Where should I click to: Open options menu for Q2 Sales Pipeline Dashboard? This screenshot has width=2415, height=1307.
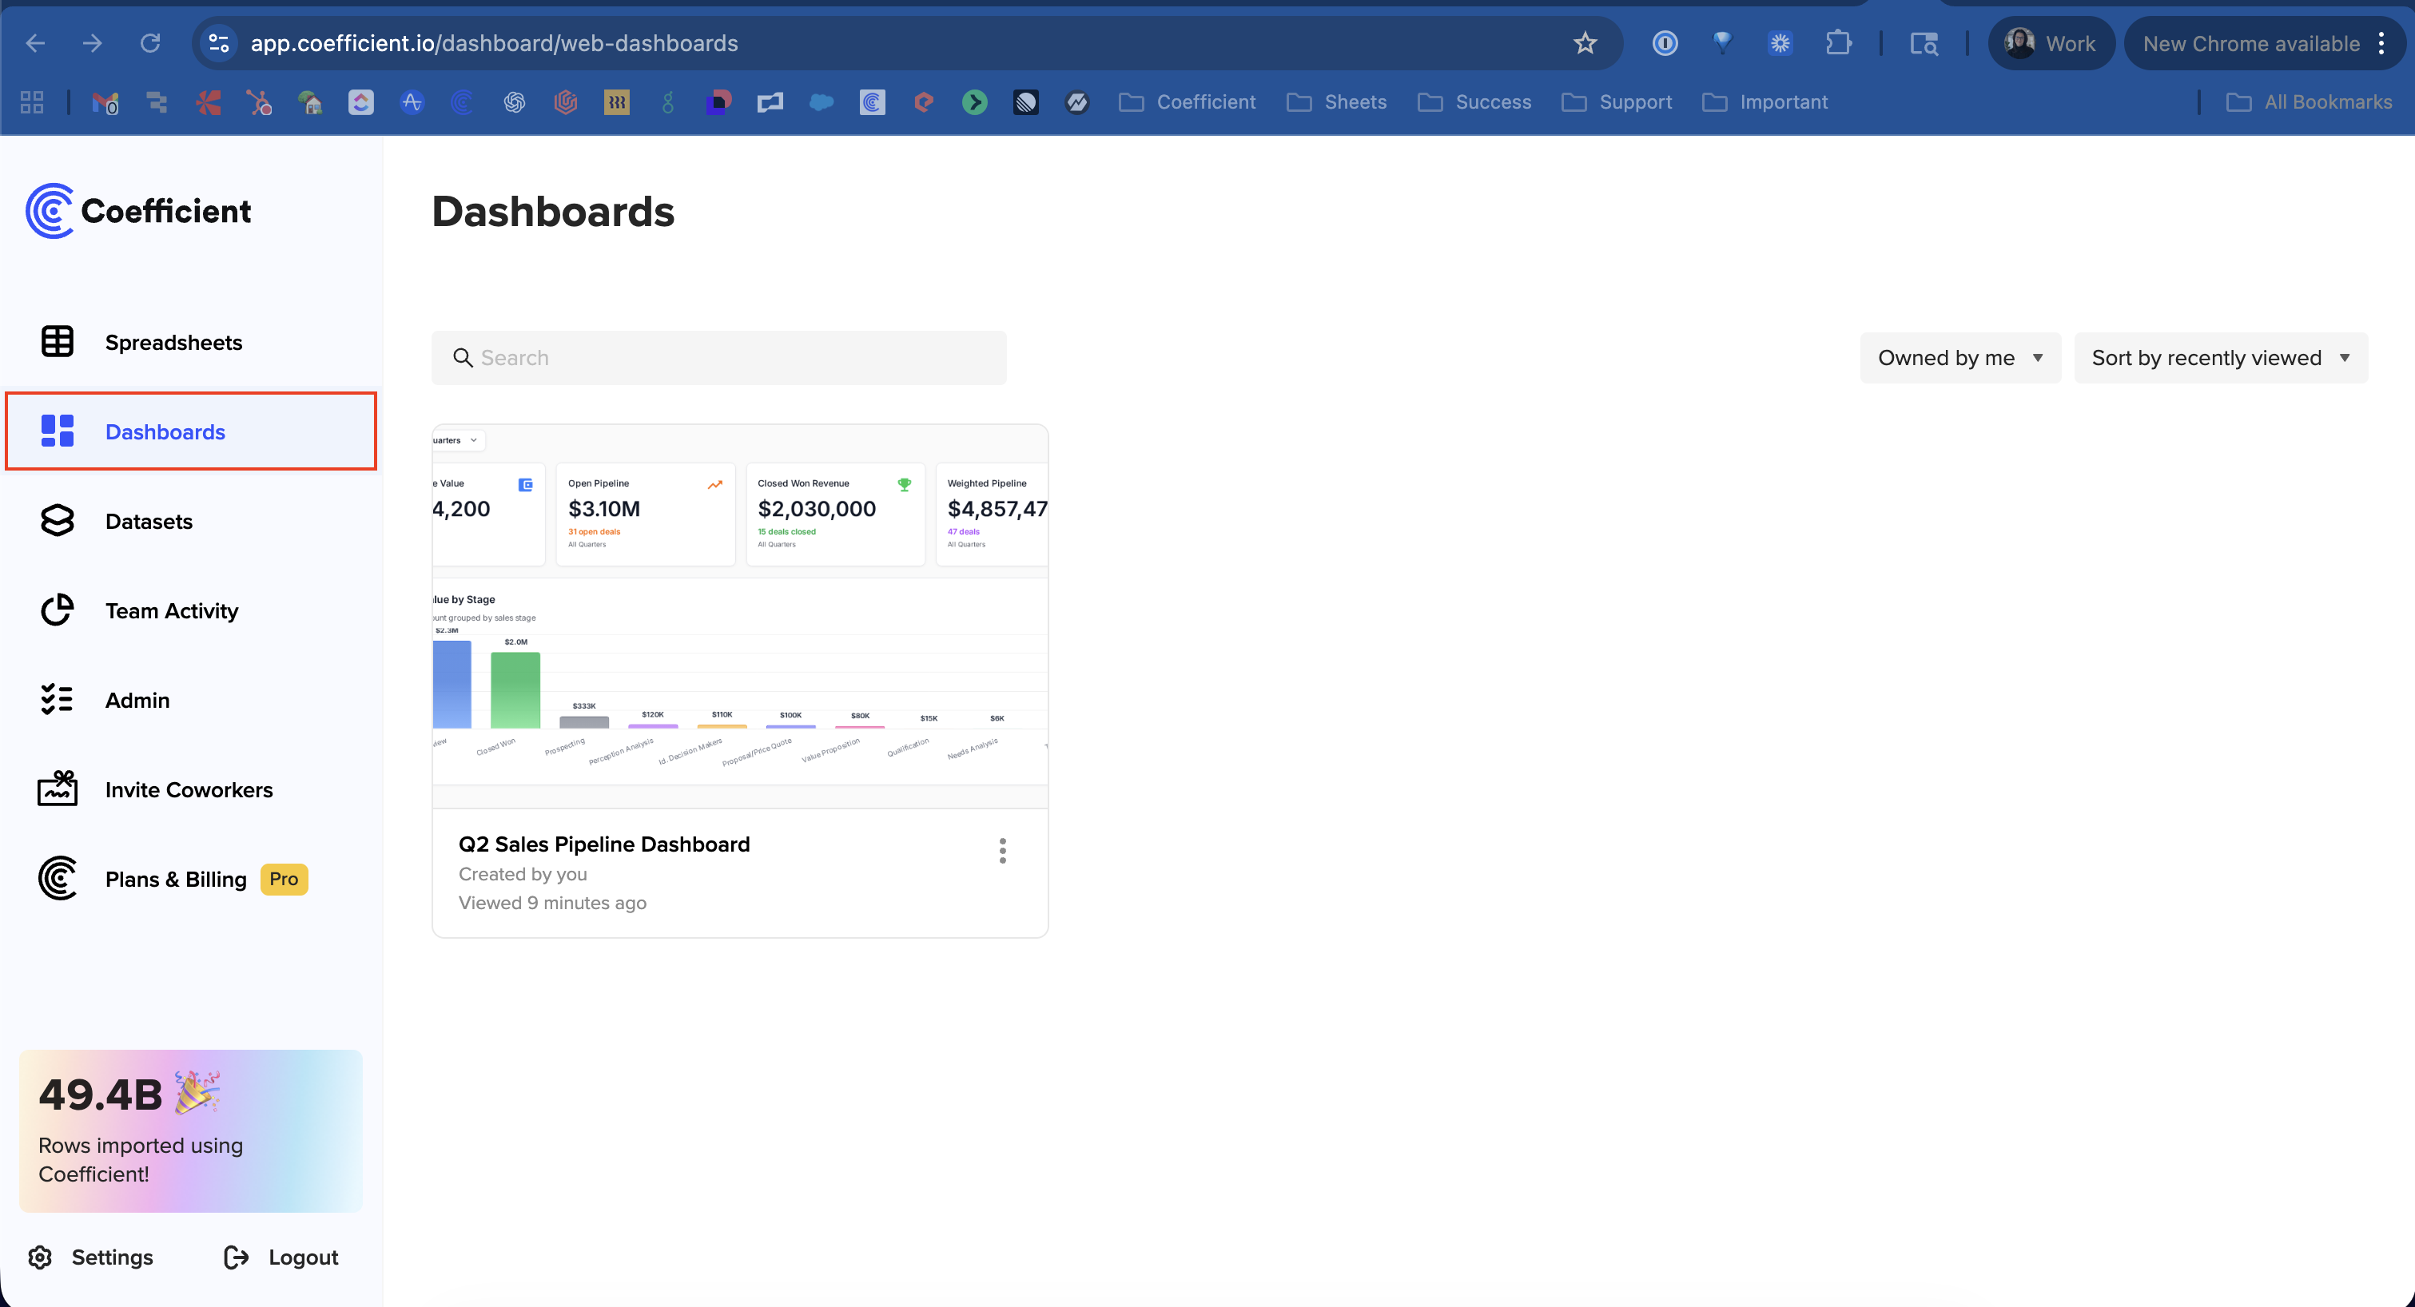[1002, 851]
